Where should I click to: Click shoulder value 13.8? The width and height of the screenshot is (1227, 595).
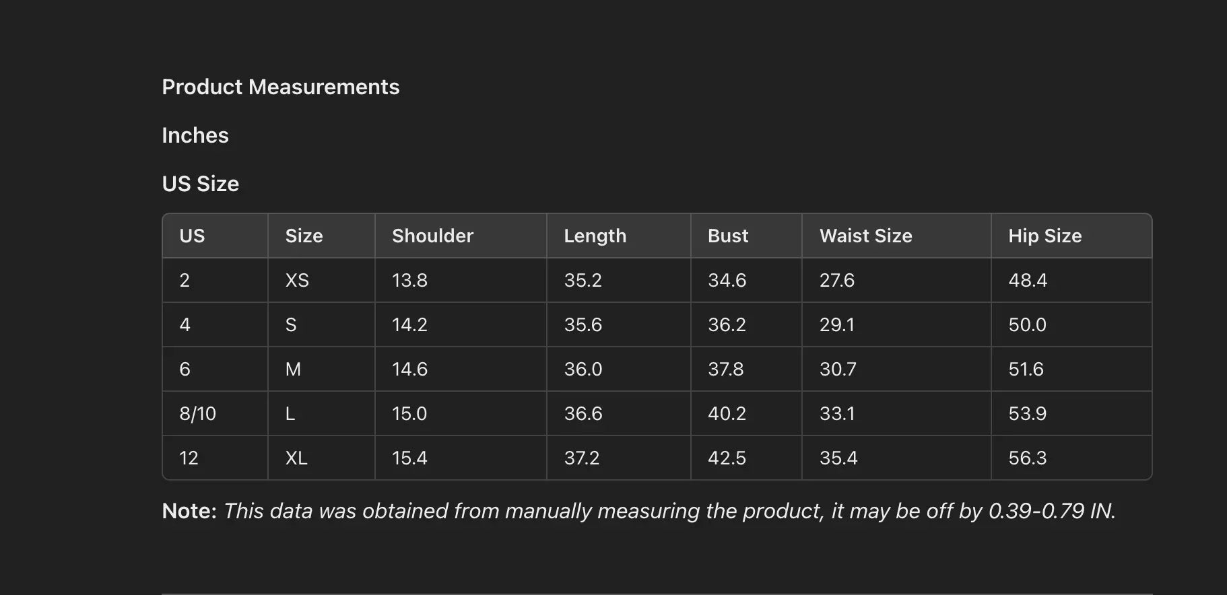point(409,280)
